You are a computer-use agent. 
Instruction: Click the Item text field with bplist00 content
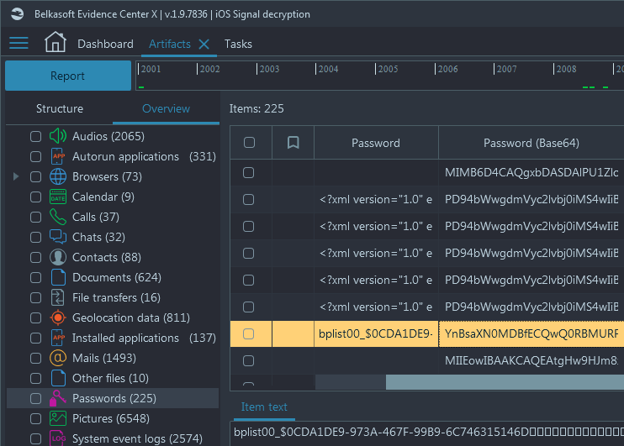coord(427,433)
